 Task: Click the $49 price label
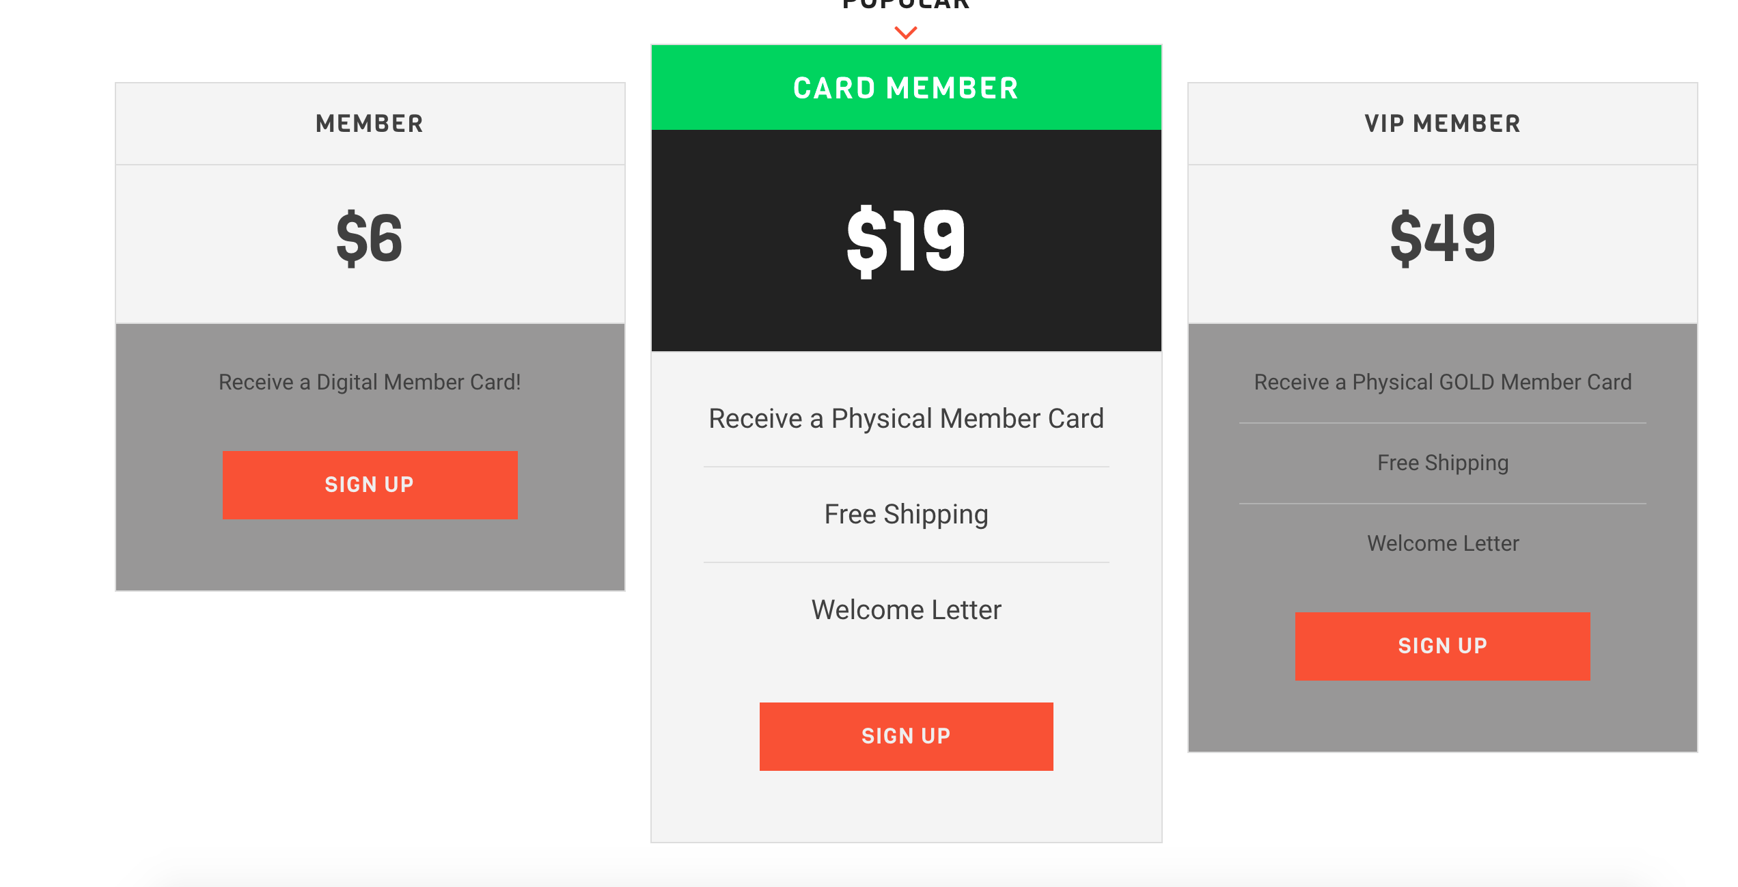tap(1442, 238)
